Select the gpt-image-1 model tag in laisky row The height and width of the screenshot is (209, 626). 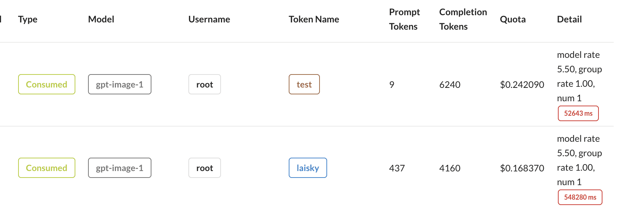(x=120, y=168)
